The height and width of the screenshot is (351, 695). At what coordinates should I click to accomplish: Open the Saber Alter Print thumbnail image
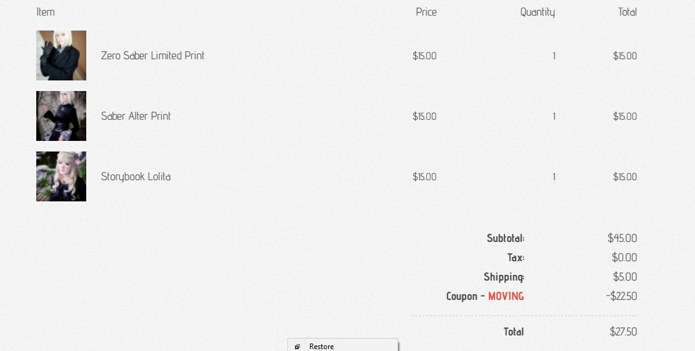61,116
